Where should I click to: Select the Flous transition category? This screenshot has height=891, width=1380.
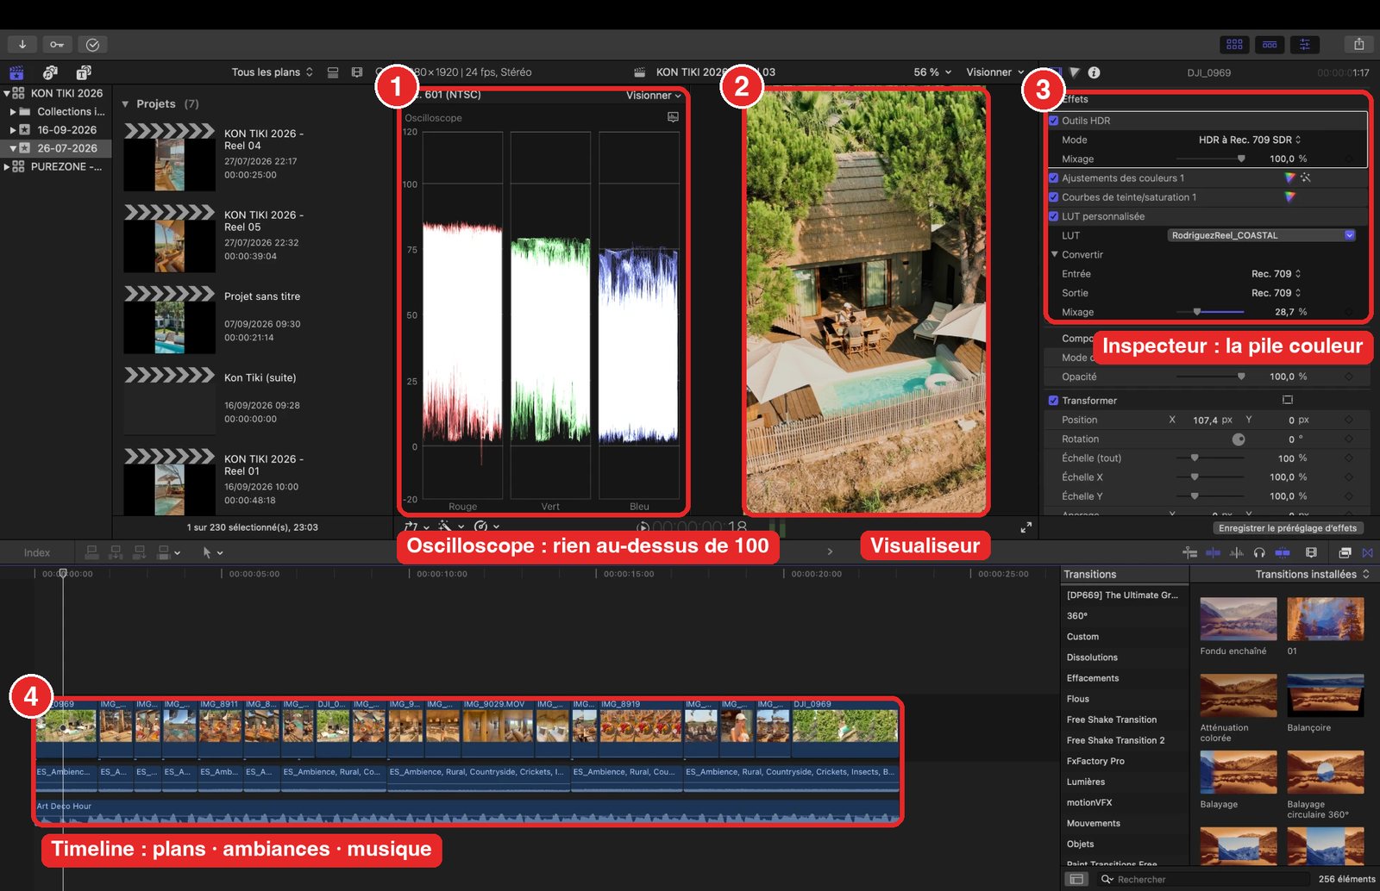1078,699
